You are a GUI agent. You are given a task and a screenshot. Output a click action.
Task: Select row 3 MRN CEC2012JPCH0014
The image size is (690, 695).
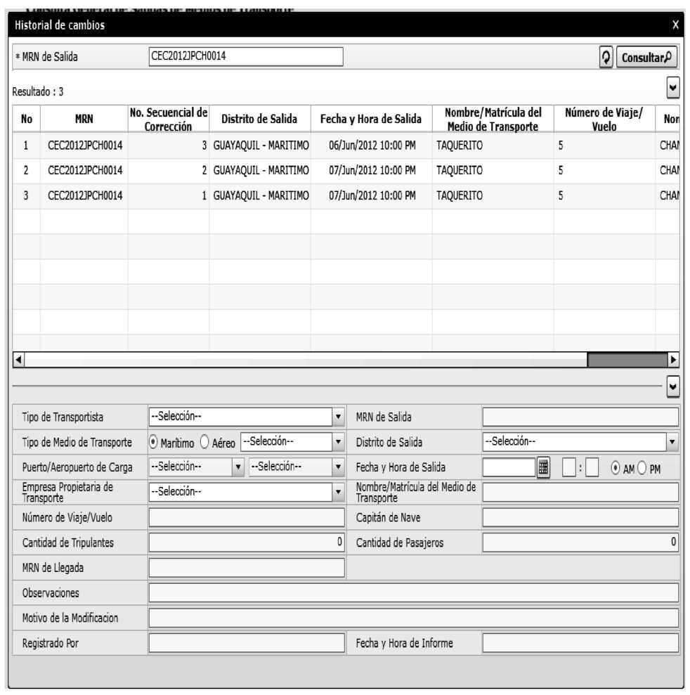coord(85,195)
